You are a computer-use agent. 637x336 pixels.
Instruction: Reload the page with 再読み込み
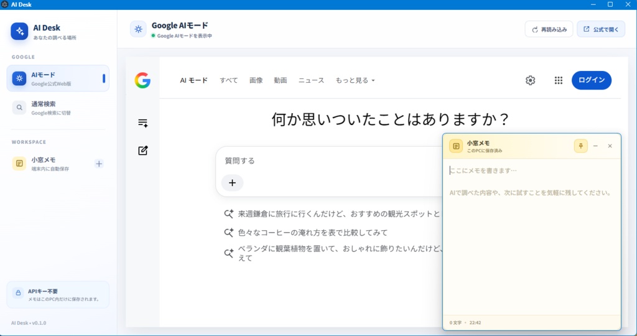[549, 29]
